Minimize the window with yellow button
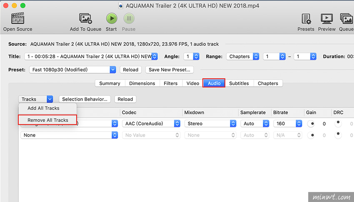The width and height of the screenshot is (354, 202). (14, 6)
